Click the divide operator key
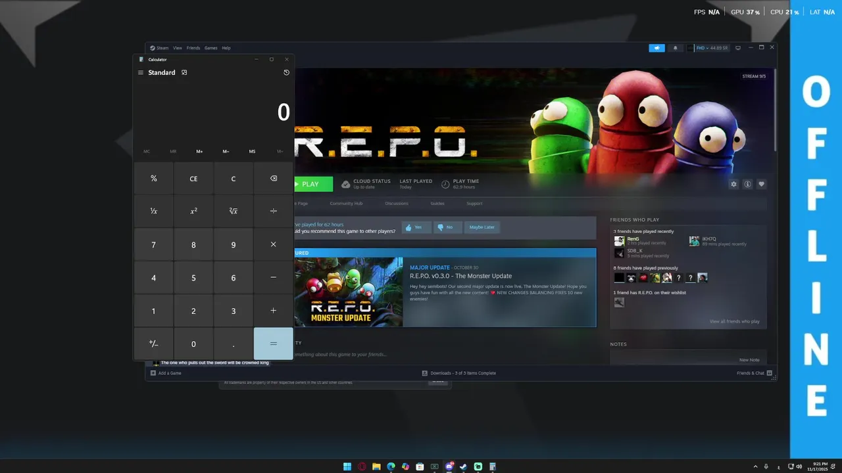This screenshot has width=842, height=473. [274, 211]
